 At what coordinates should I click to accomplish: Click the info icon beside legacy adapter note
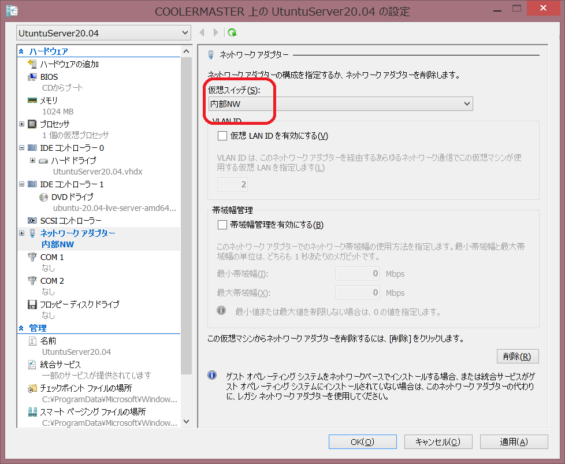click(212, 375)
